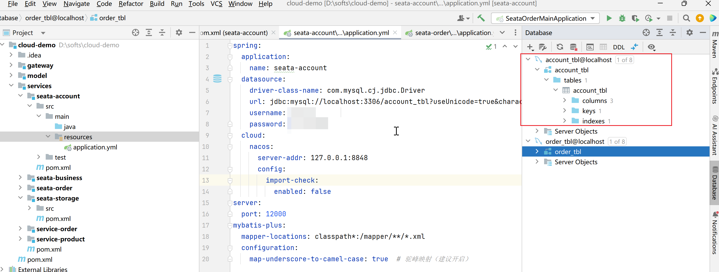Screen dimensions: 719x272
Task: Open the Navigate menu
Action: click(x=77, y=4)
